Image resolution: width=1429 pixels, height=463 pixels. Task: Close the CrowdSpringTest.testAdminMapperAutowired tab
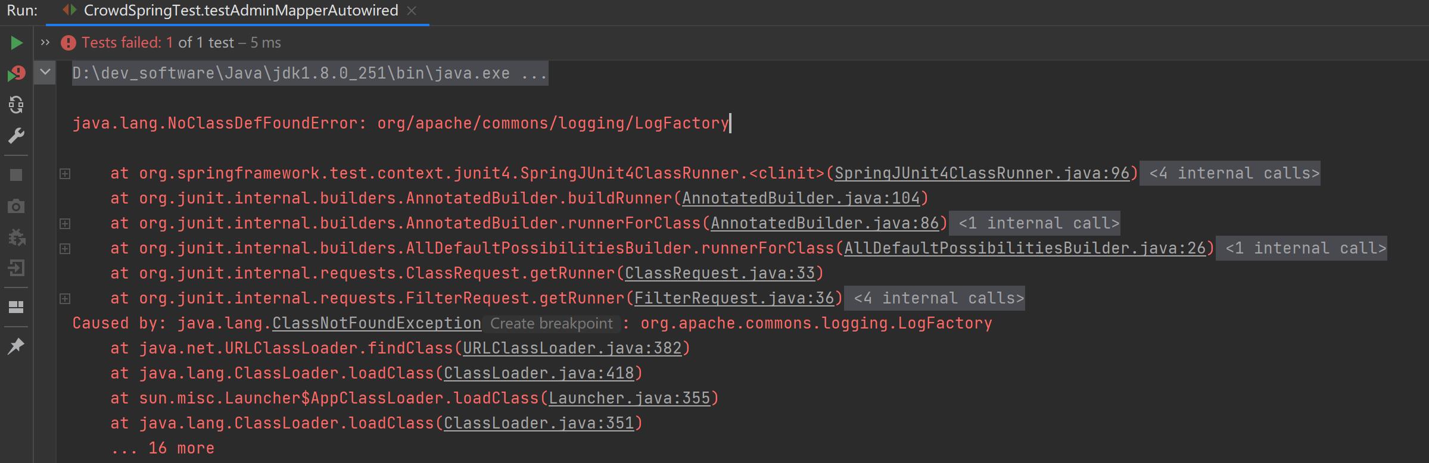pyautogui.click(x=412, y=11)
